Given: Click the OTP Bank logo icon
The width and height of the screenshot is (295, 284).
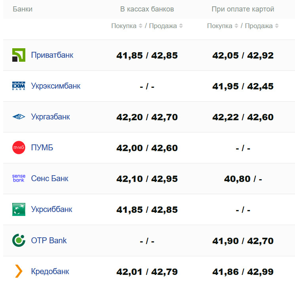Looking at the screenshot, I should pos(19,240).
